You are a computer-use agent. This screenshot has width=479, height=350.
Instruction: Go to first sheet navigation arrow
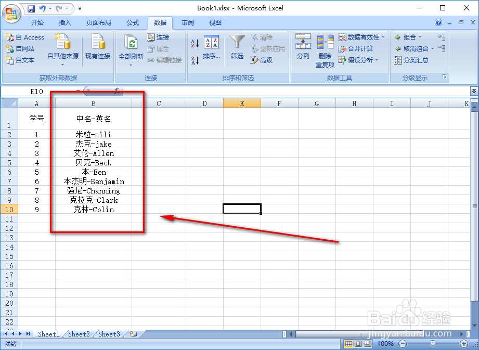5,334
